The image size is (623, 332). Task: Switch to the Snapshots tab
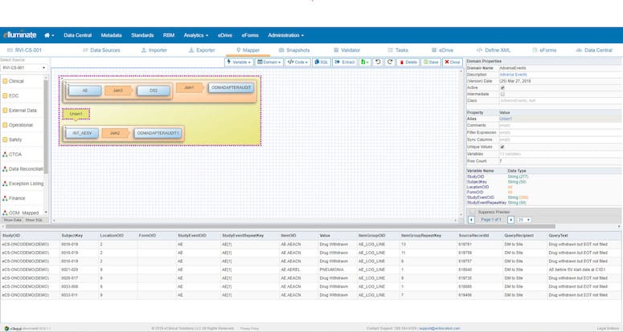[294, 51]
